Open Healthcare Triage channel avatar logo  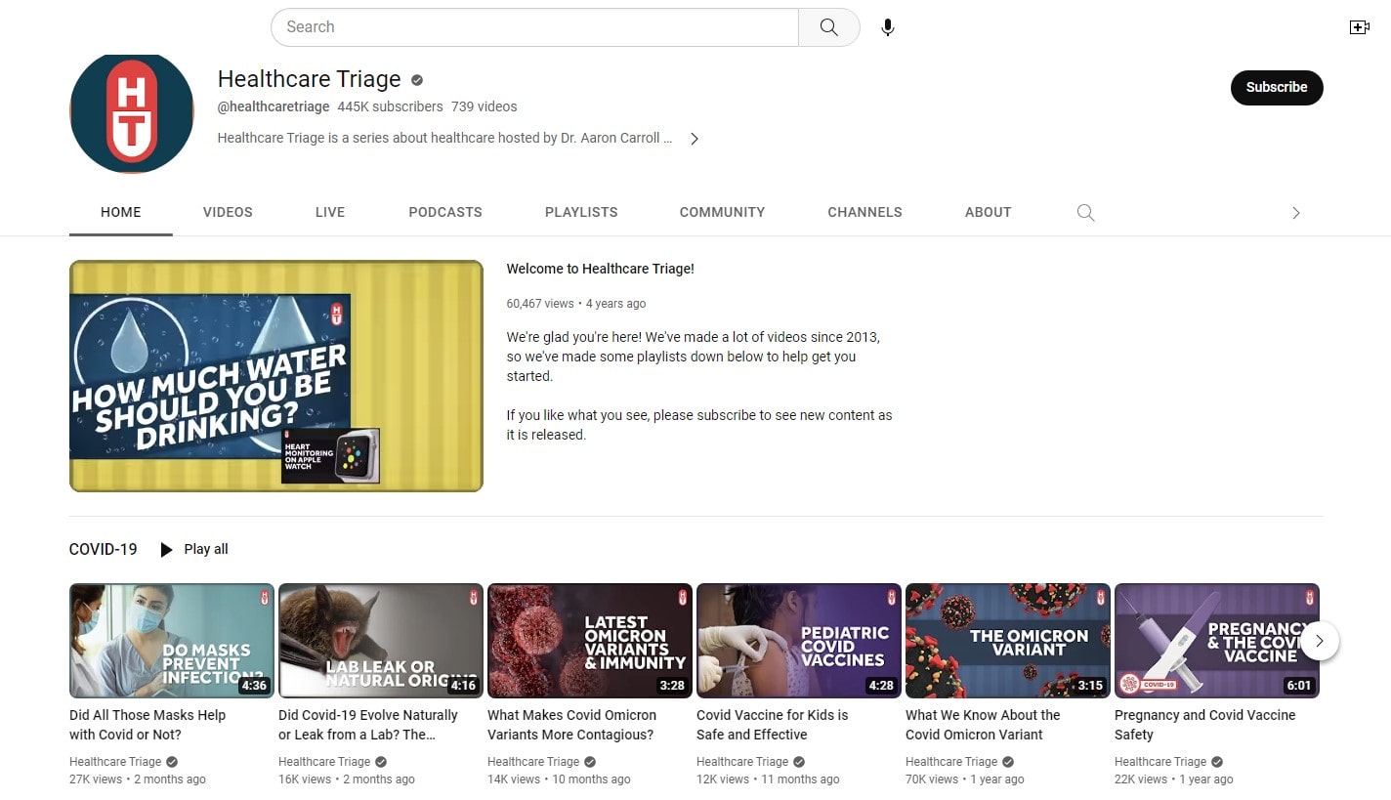click(132, 112)
